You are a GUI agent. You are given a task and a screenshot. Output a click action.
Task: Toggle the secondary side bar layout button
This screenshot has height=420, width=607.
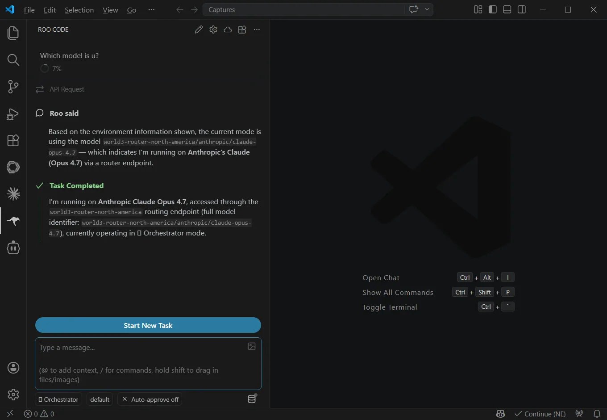[x=522, y=9]
